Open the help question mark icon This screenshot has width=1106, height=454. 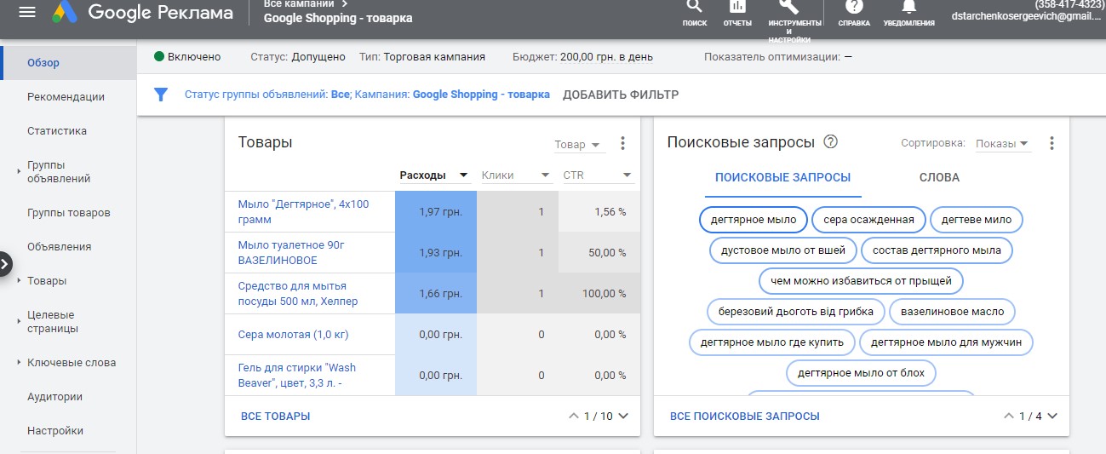click(x=854, y=8)
